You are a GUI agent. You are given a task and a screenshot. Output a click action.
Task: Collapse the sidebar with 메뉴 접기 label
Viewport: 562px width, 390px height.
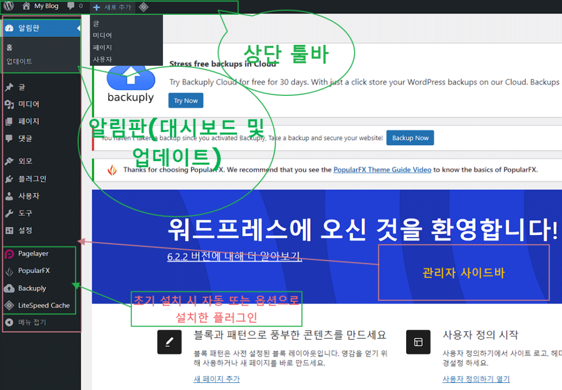[x=32, y=323]
